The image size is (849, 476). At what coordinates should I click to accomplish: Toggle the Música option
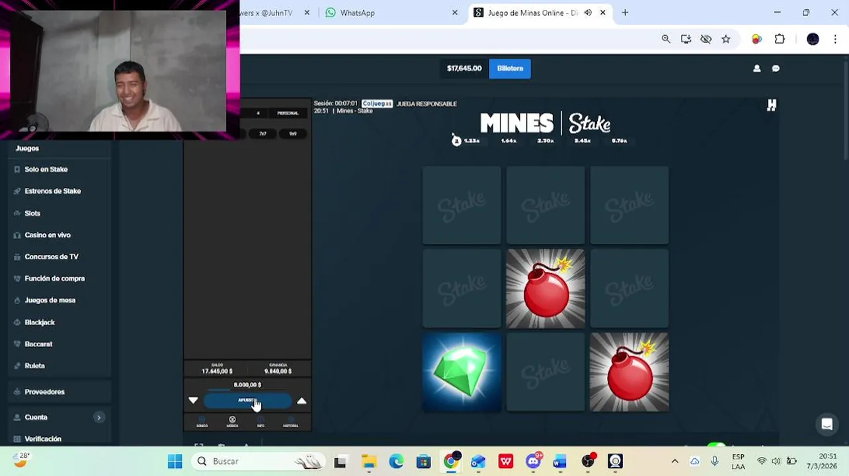[232, 422]
